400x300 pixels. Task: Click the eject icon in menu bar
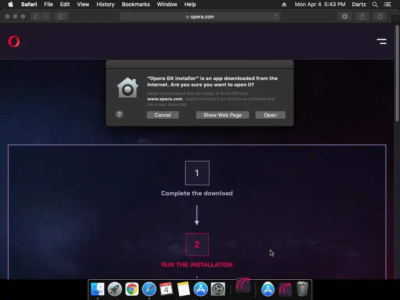284,4
